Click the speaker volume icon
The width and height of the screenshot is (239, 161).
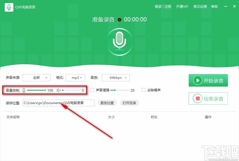(58, 90)
